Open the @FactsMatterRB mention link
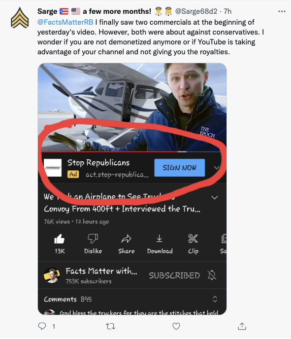The height and width of the screenshot is (339, 291). (x=65, y=22)
